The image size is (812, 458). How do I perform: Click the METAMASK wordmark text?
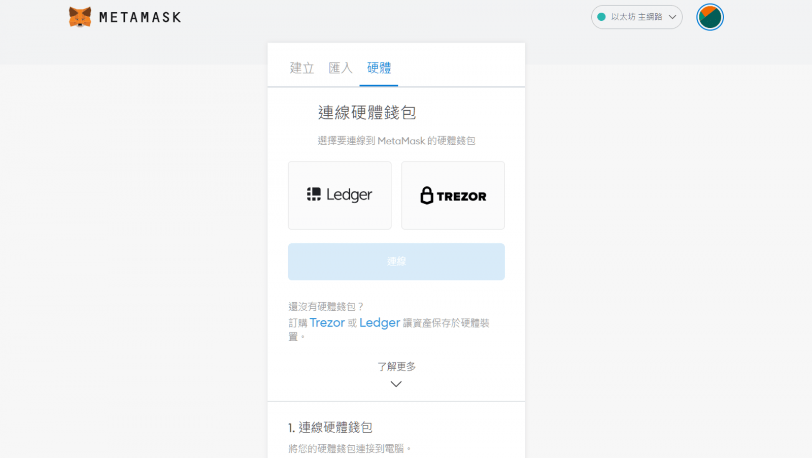tap(140, 18)
